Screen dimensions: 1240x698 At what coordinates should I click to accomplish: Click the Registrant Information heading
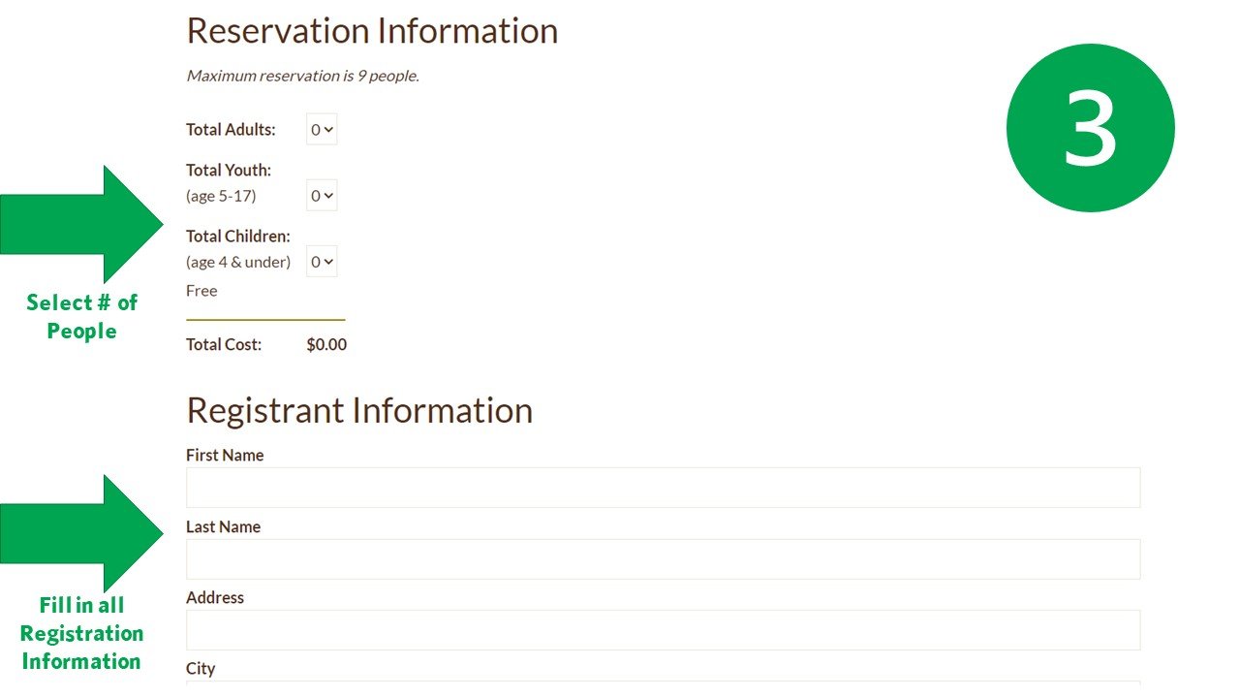pos(359,410)
